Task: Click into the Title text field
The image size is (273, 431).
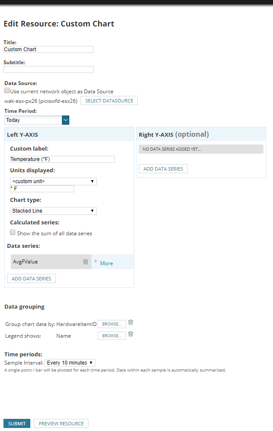Action: pos(49,49)
